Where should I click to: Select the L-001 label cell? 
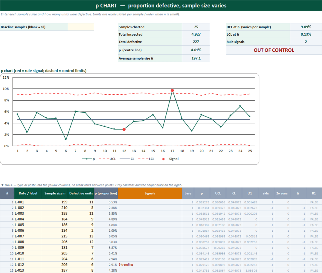pyautogui.click(x=28, y=202)
